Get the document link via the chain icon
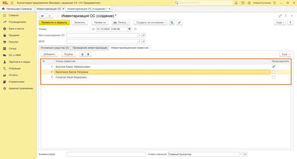 click(x=280, y=16)
